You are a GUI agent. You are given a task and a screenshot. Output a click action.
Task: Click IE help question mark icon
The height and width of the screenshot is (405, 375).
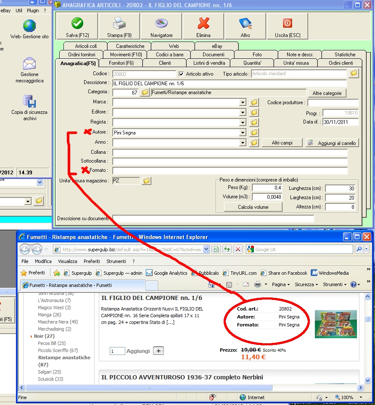pos(353,285)
